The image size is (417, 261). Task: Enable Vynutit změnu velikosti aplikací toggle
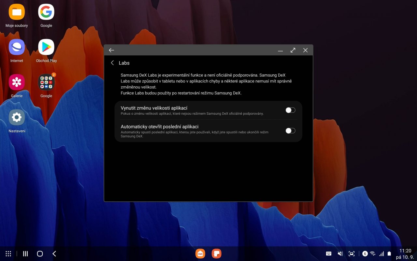pyautogui.click(x=290, y=110)
